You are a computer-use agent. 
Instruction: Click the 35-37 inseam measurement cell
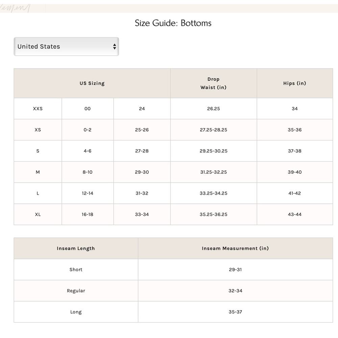point(235,312)
